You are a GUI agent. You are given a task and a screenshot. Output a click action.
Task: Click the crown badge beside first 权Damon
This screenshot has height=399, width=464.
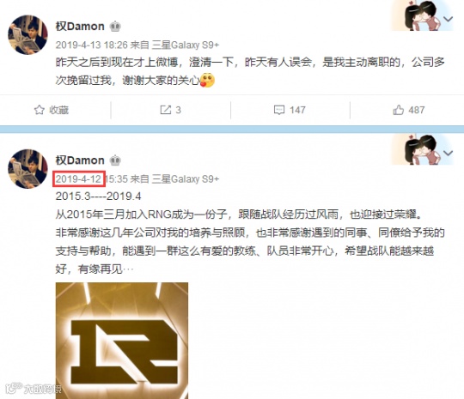point(115,27)
